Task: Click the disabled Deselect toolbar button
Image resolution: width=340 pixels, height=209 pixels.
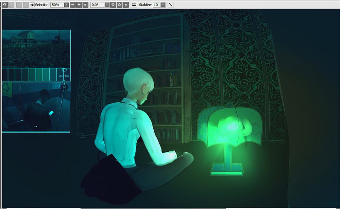Action: click(x=19, y=4)
